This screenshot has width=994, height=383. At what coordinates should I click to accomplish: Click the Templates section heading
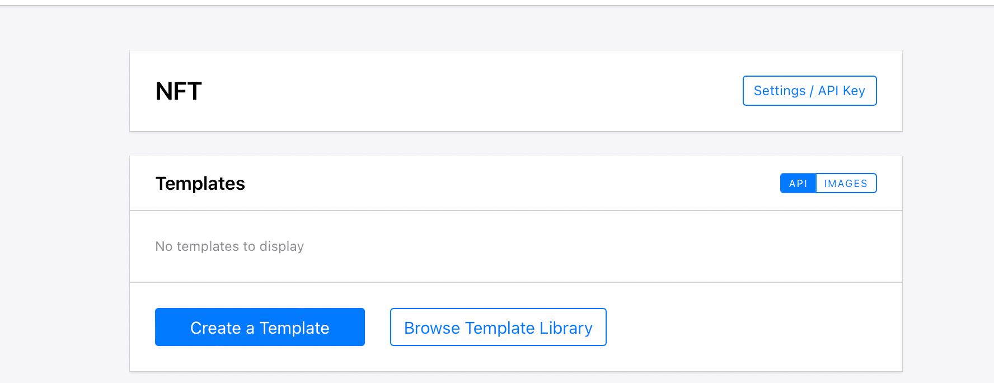point(200,184)
